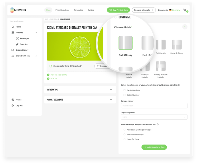Open the shopping cart icon
Viewport: 197px width, 164px height.
[x=185, y=10]
